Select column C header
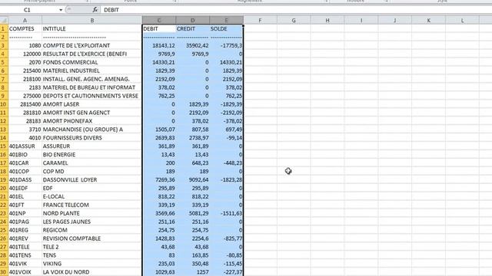 point(159,21)
